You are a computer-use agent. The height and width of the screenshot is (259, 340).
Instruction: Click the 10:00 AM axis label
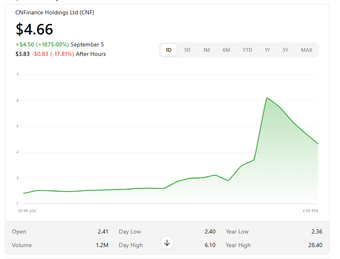[x=27, y=210]
